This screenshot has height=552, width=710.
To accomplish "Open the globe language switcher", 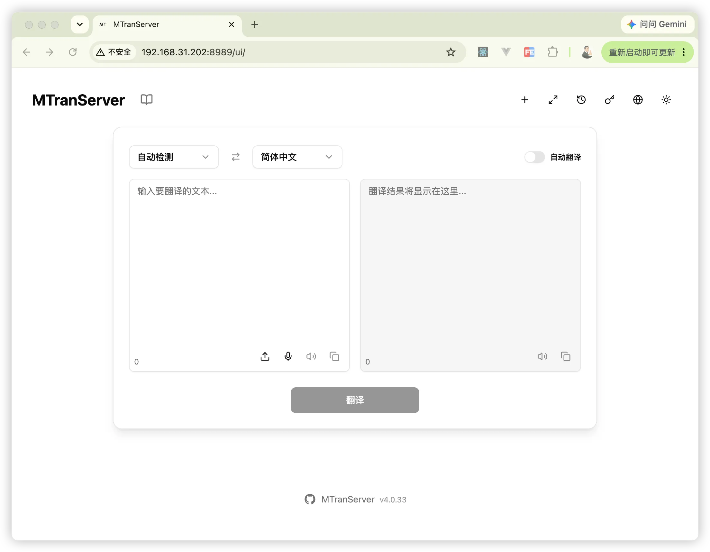I will coord(638,100).
